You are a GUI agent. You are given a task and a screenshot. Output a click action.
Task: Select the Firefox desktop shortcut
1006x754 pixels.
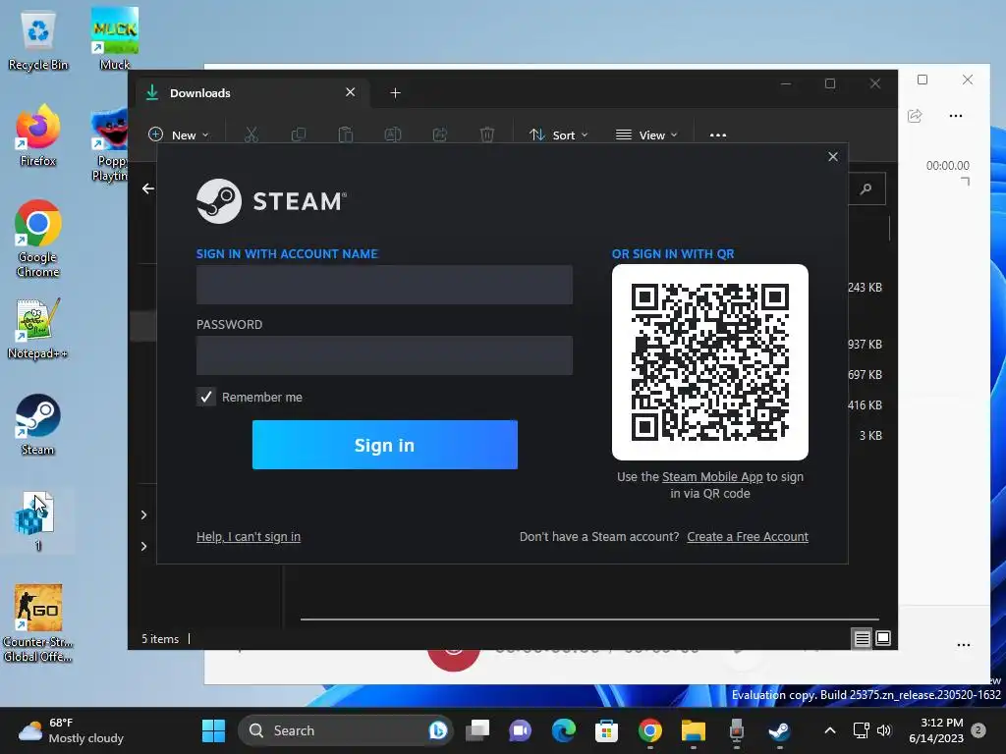coord(38,135)
